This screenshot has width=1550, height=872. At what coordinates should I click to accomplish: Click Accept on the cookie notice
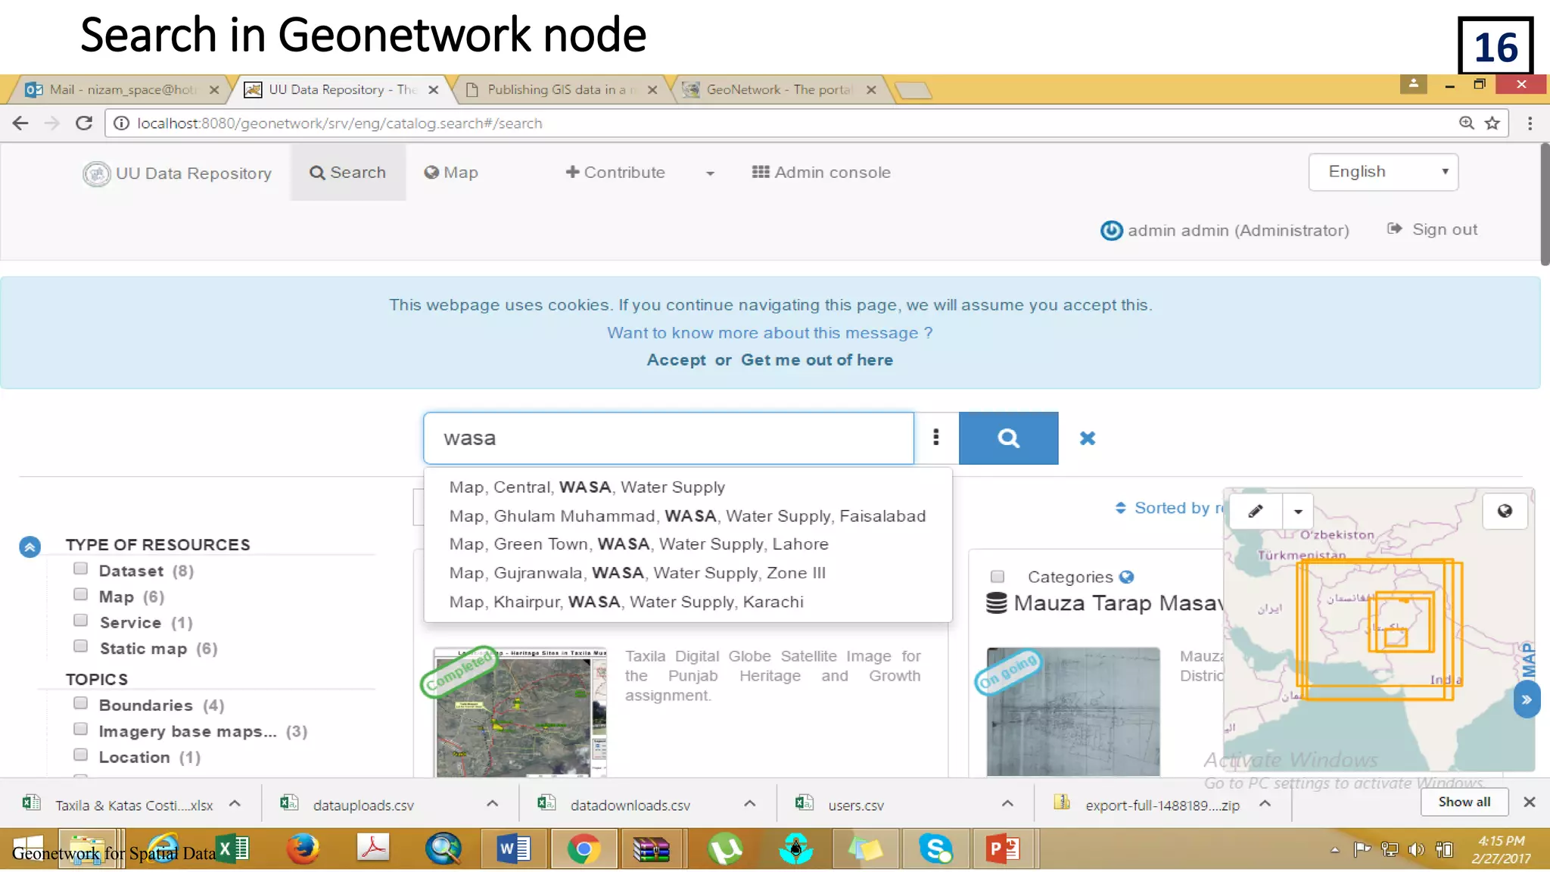click(x=676, y=360)
